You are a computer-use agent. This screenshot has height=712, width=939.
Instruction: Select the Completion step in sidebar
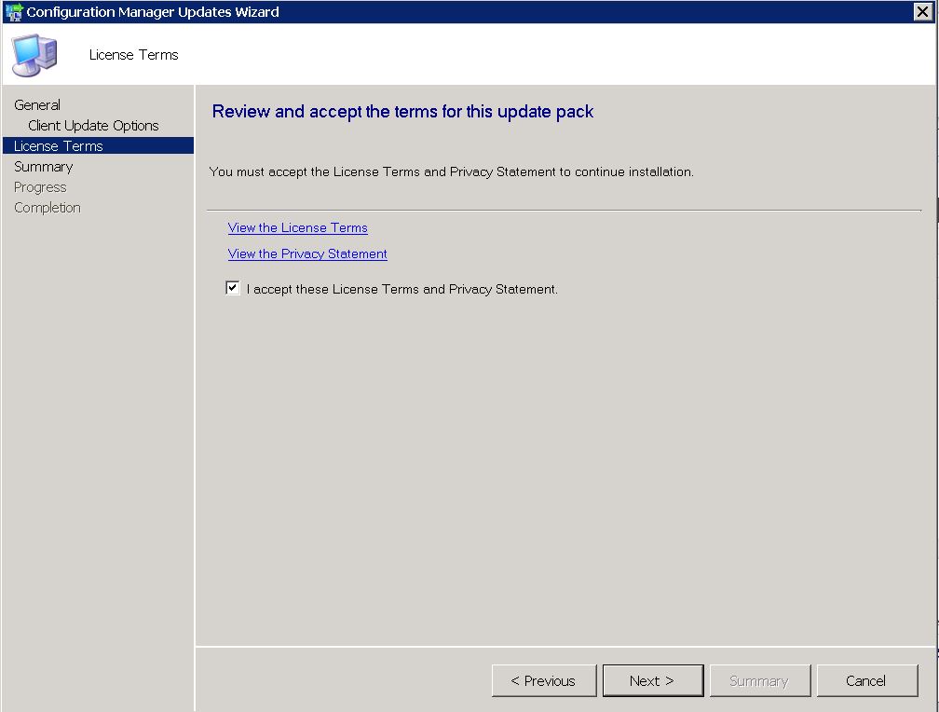coord(48,208)
